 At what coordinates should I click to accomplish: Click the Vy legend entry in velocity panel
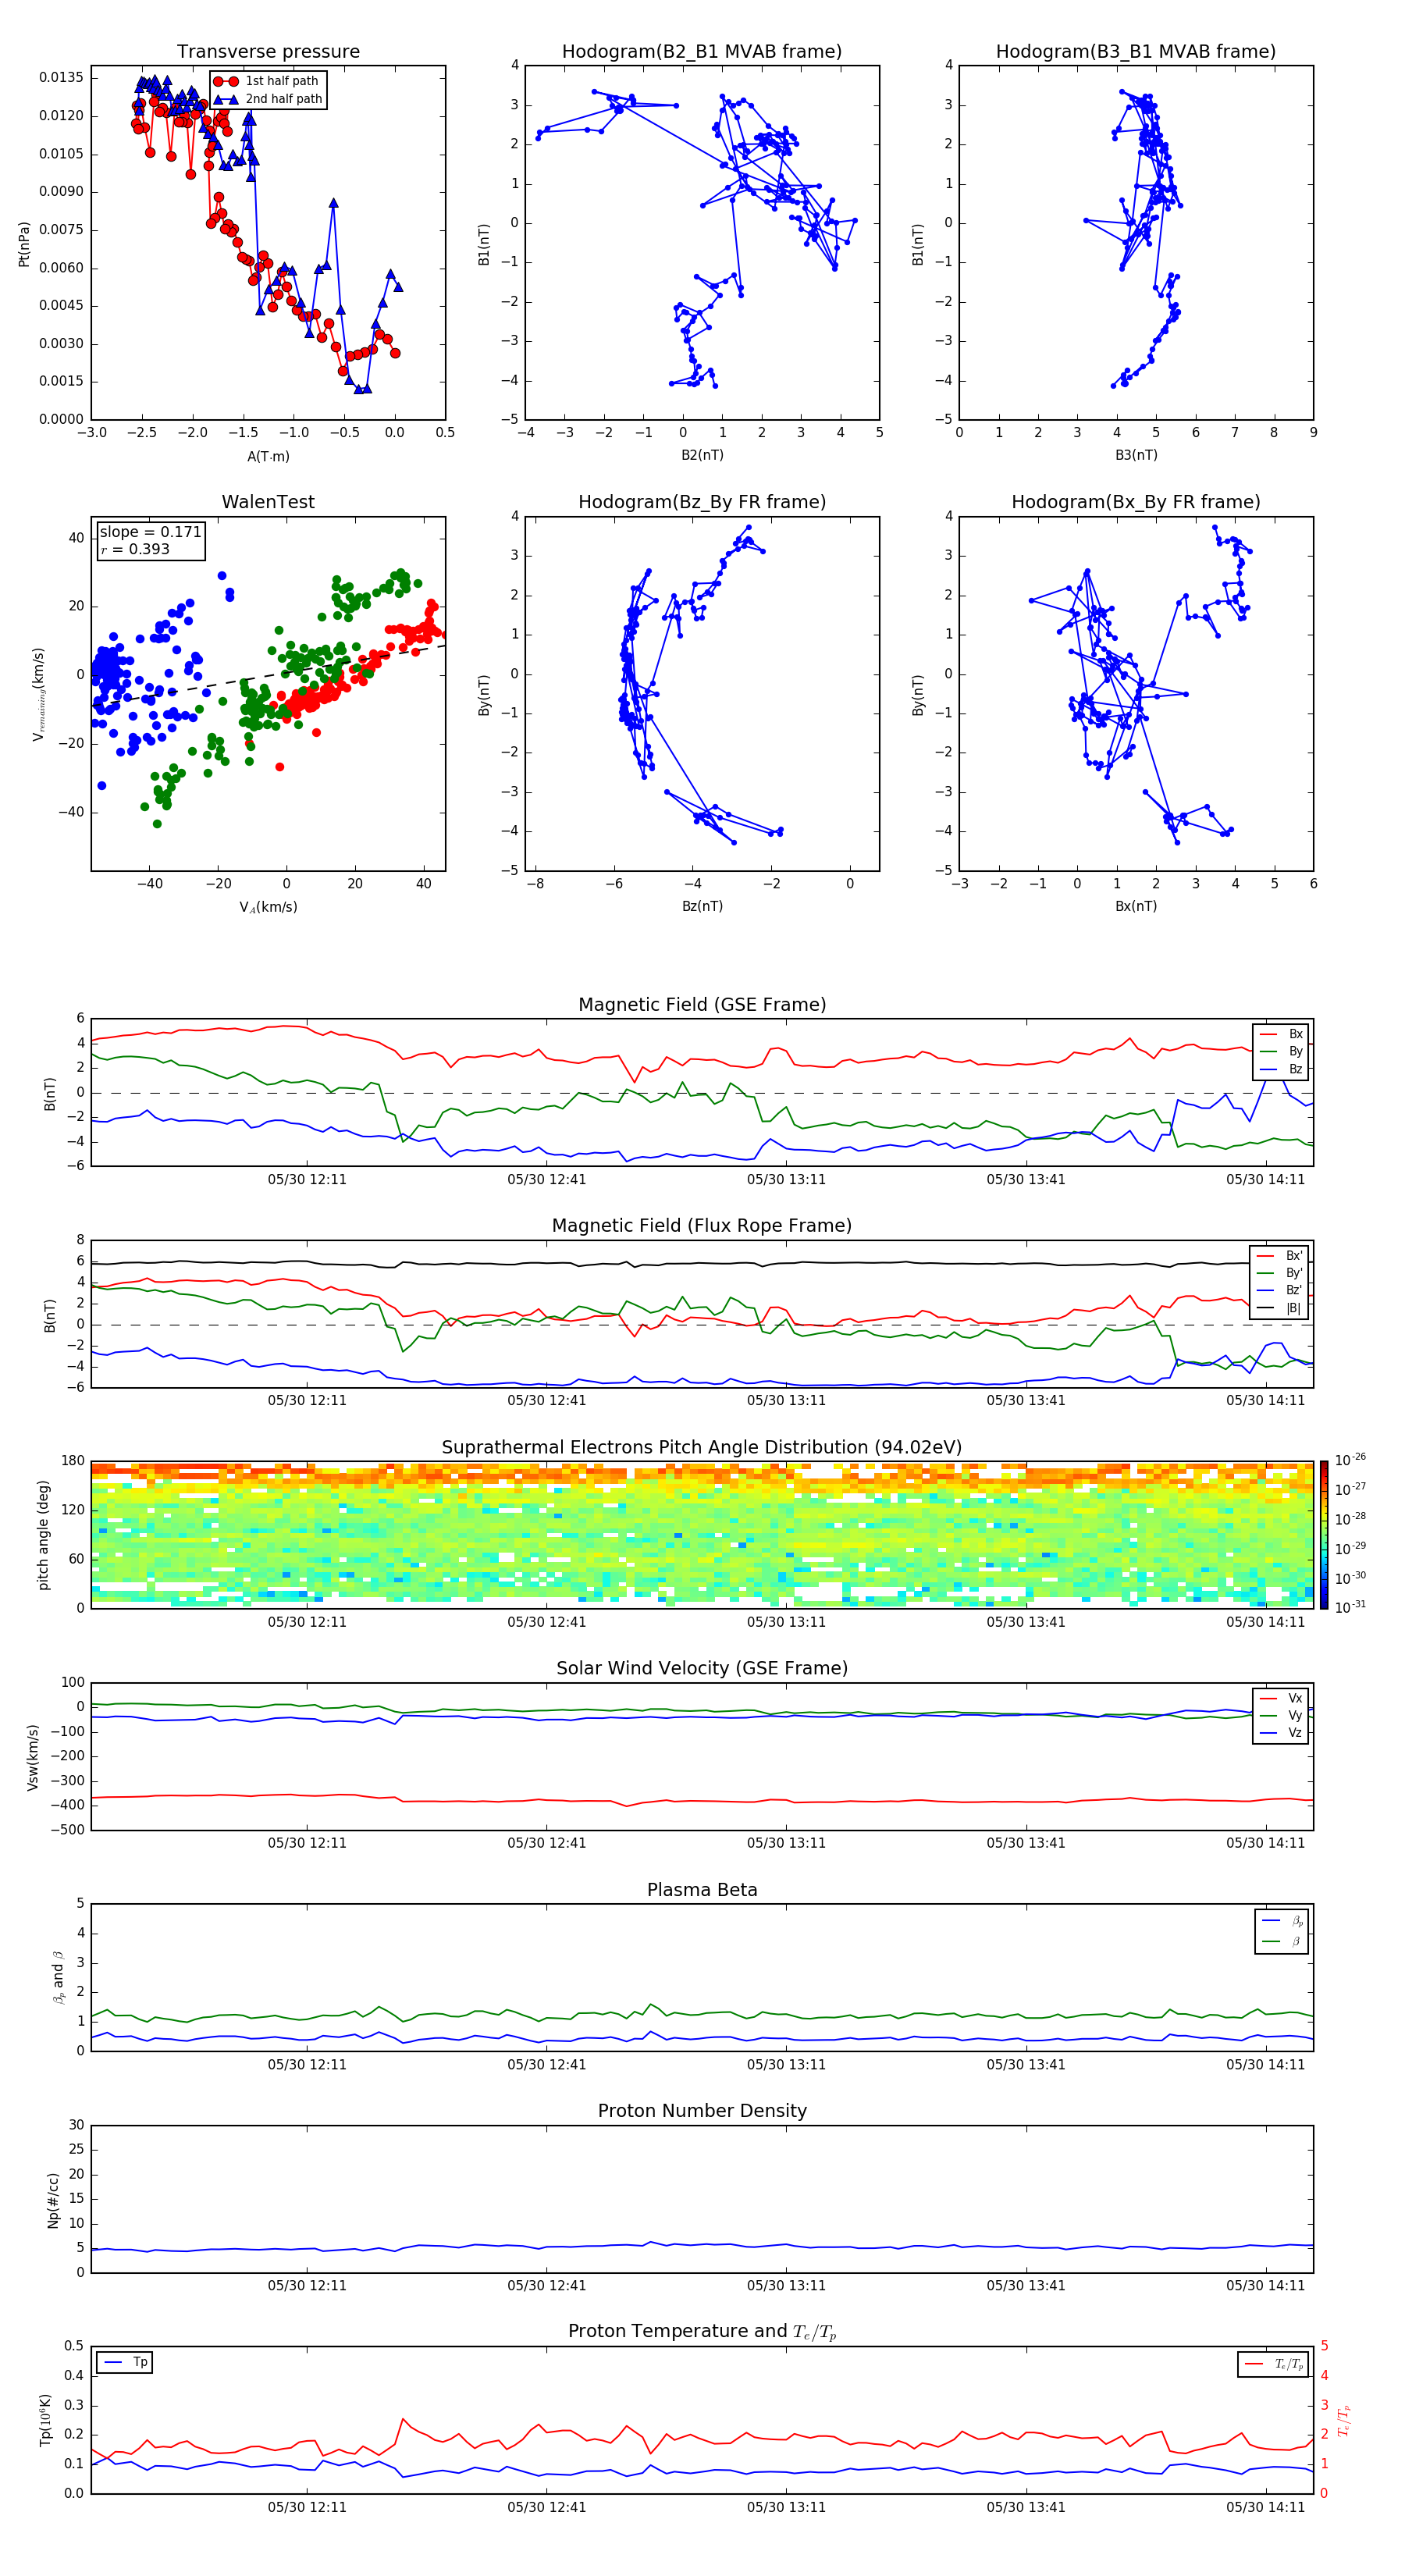[x=1282, y=1715]
